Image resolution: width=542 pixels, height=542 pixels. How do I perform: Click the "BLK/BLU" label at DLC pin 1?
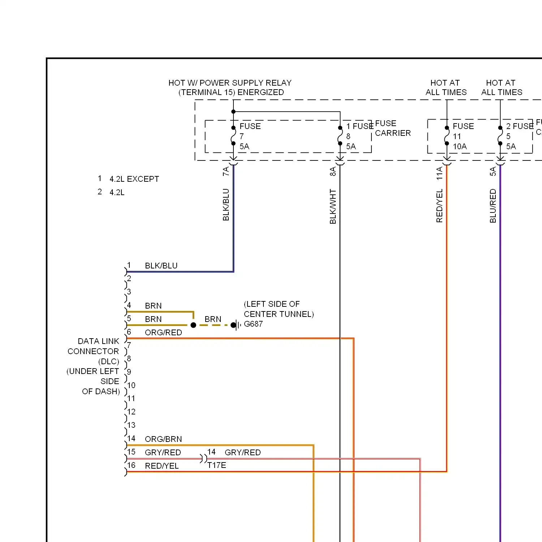[161, 266]
